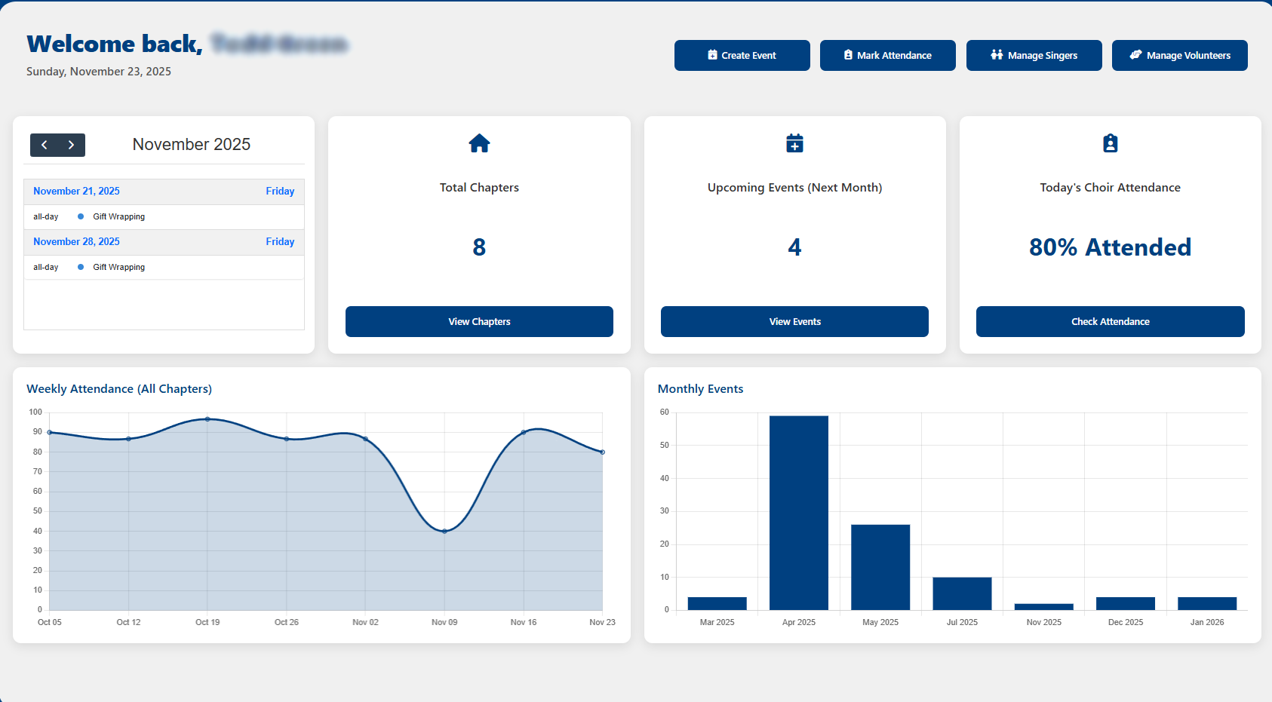Click the Nov 09 dip point on attendance chart
The height and width of the screenshot is (702, 1272).
444,530
